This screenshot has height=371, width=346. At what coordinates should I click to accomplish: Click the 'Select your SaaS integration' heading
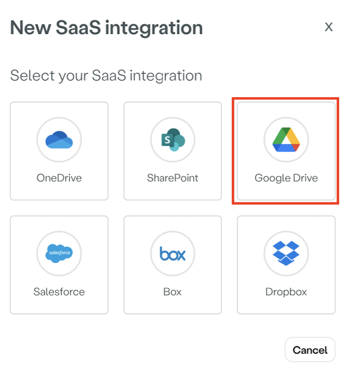pyautogui.click(x=106, y=76)
